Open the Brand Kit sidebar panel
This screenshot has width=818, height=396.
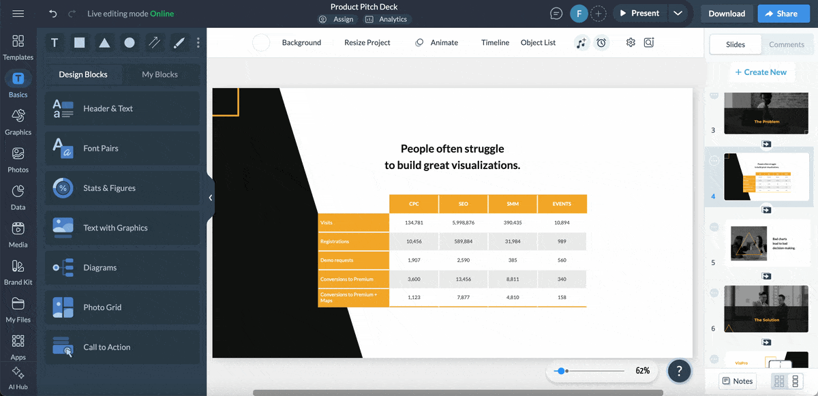18,273
